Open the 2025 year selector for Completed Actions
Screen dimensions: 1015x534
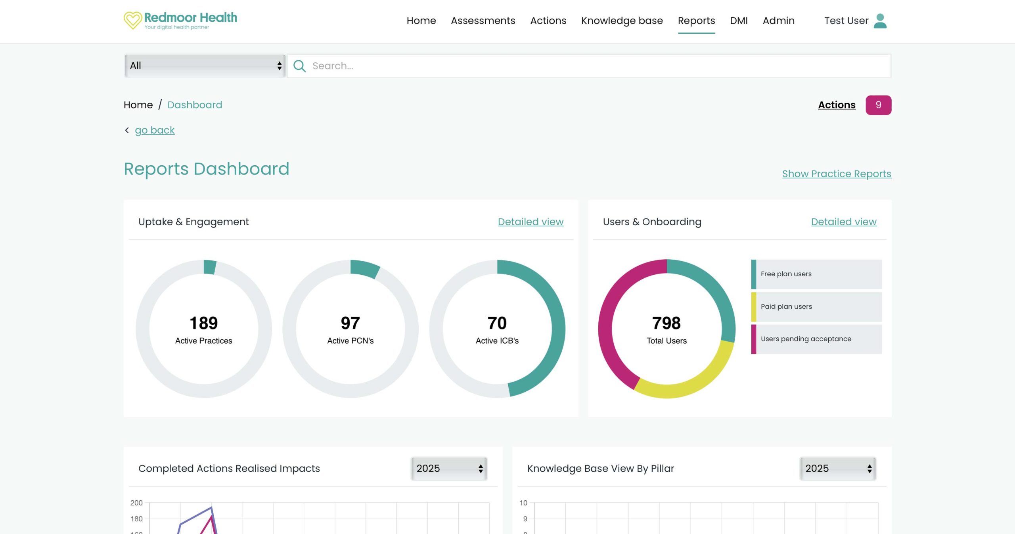pos(448,468)
